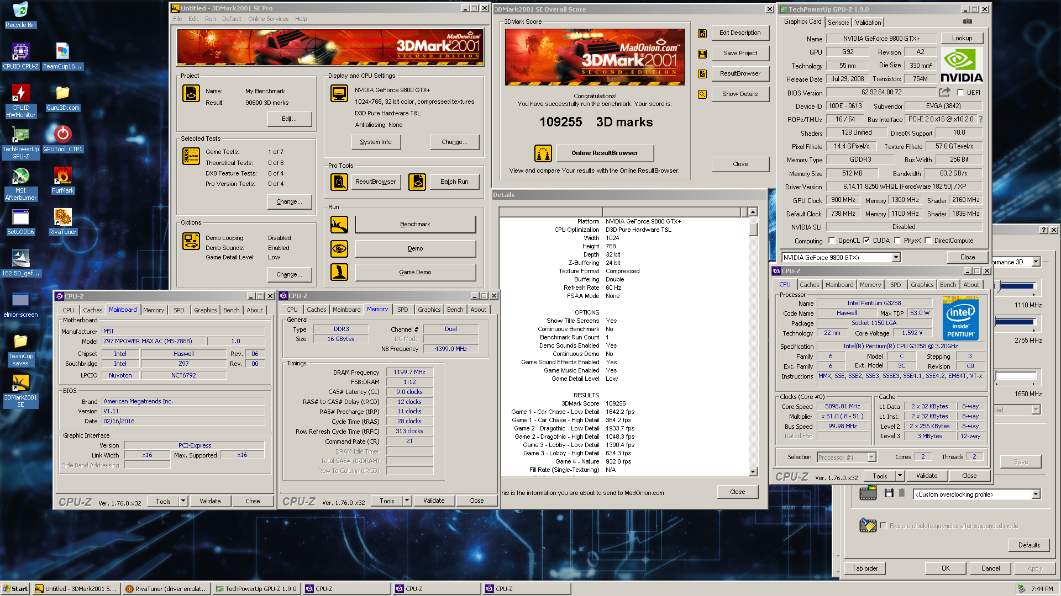Click System Info button
The image size is (1061, 596).
(376, 142)
